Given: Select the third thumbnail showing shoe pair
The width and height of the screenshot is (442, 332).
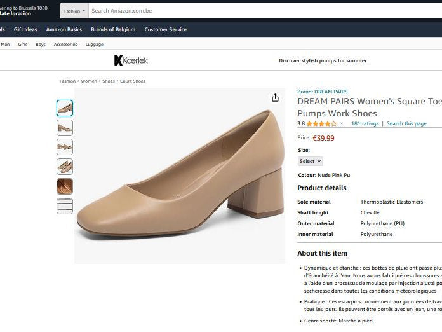Looking at the screenshot, I should point(65,147).
